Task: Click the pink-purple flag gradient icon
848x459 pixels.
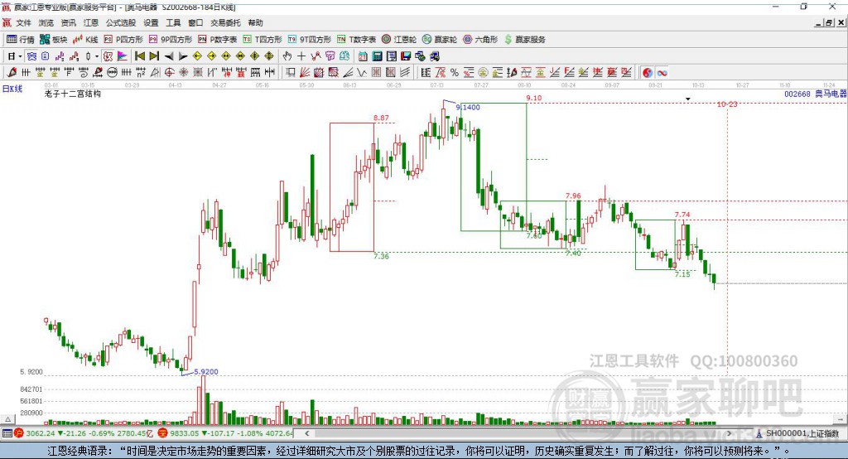Action: (123, 56)
